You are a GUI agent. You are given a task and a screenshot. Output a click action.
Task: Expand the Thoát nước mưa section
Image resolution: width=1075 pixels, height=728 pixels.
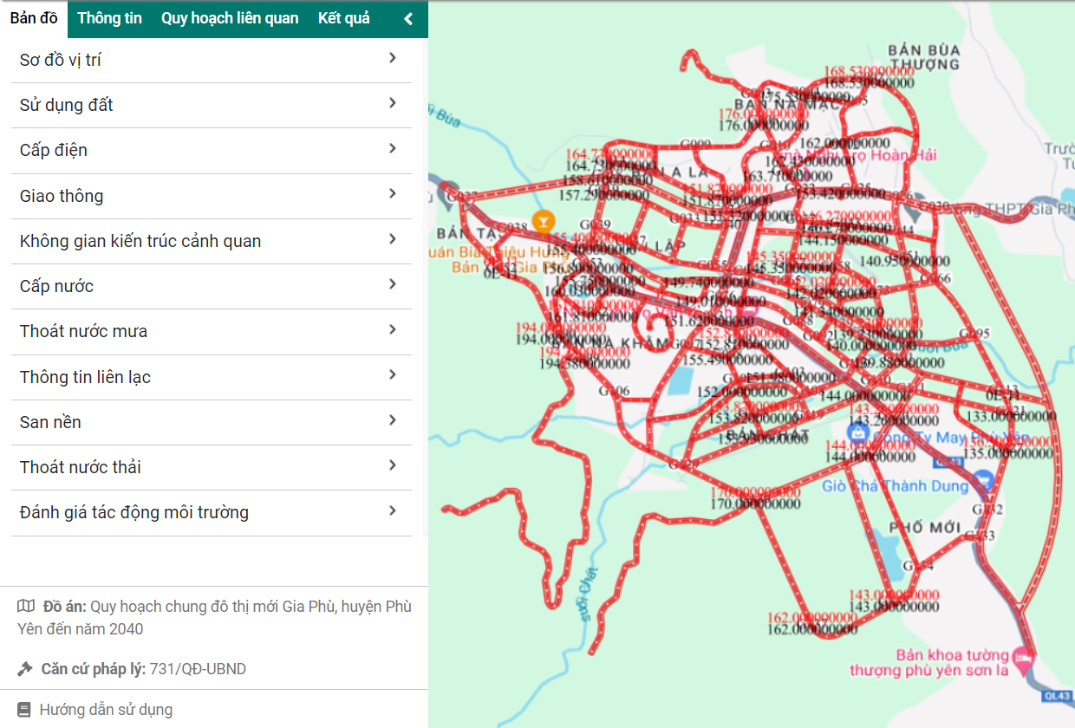pyautogui.click(x=392, y=330)
